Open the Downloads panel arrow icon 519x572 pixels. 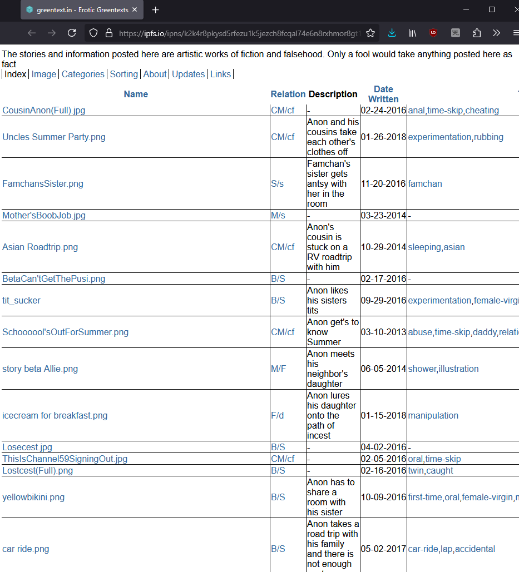(392, 33)
